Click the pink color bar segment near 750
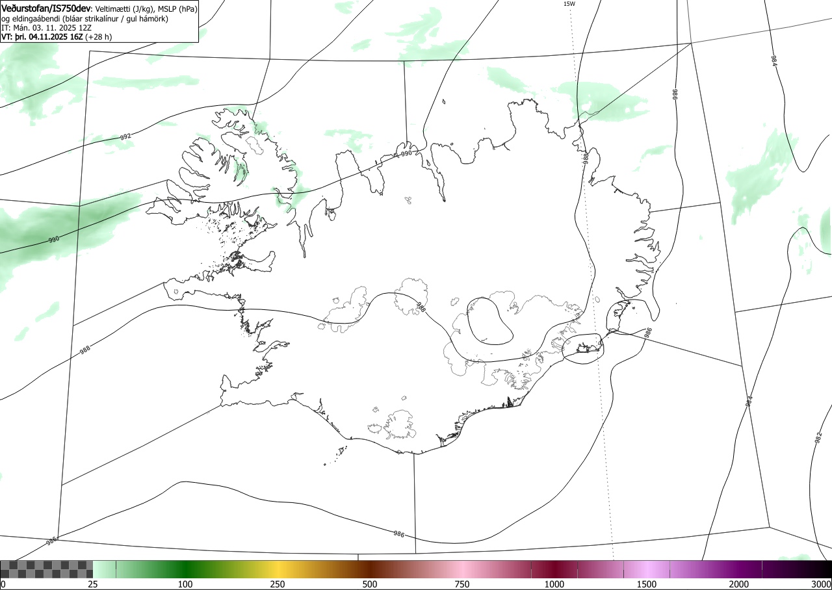The width and height of the screenshot is (832, 590). coord(462,569)
